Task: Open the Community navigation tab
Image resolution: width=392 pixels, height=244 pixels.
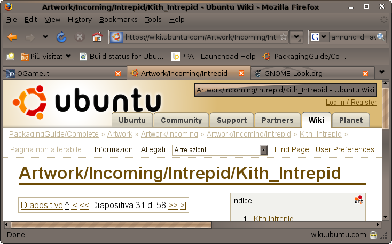Action: [x=181, y=120]
